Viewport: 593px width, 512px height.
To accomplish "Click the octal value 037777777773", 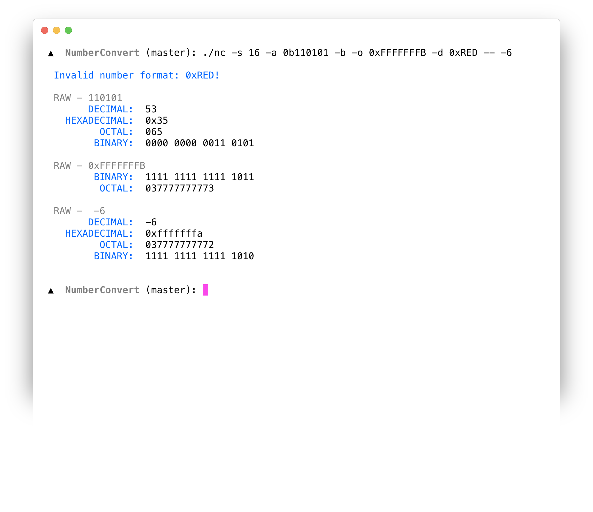I will (180, 189).
